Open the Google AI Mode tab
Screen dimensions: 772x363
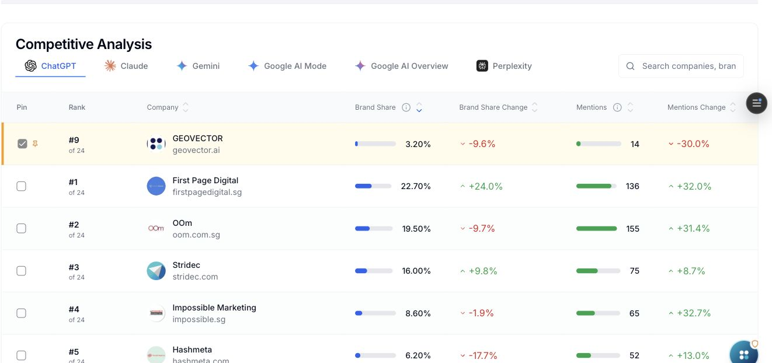(x=287, y=66)
